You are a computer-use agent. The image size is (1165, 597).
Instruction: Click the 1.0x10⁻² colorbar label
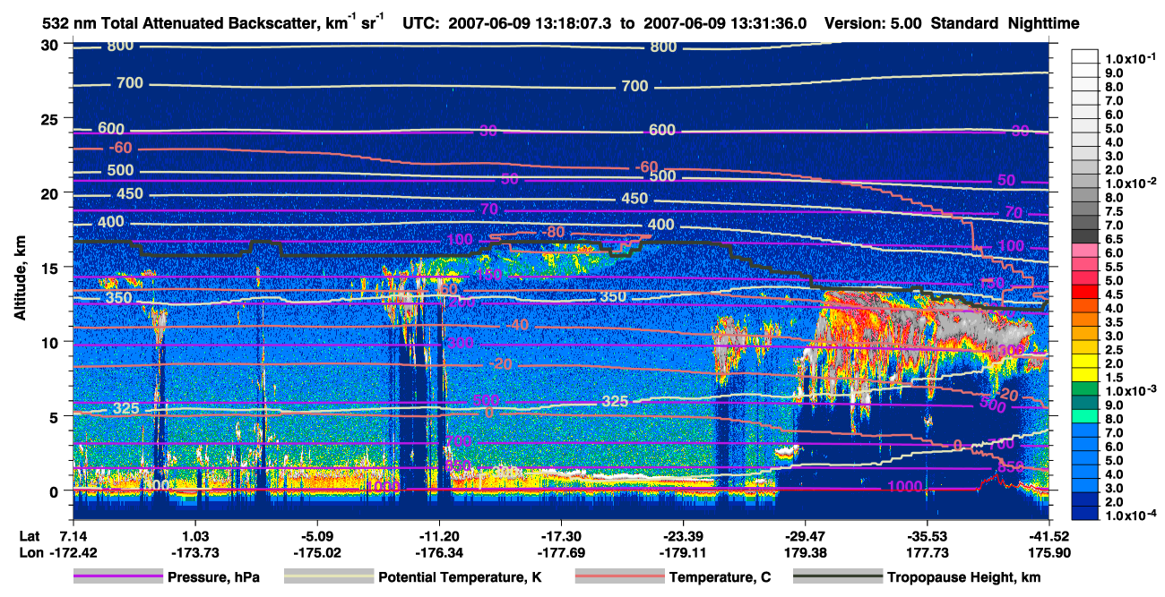pos(1131,183)
